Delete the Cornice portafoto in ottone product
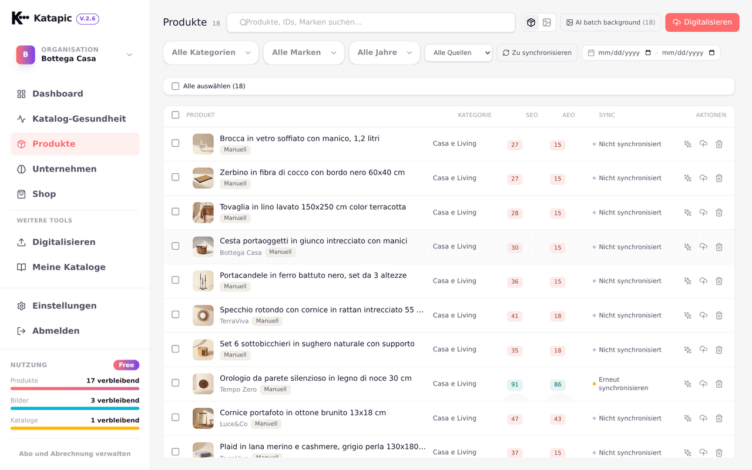Image resolution: width=752 pixels, height=470 pixels. tap(719, 418)
